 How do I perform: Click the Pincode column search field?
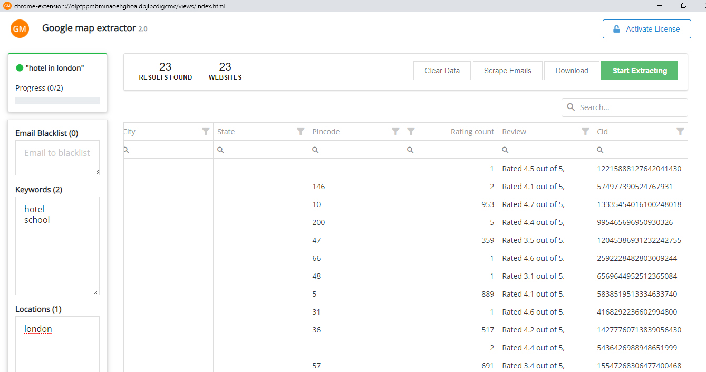[x=355, y=150]
